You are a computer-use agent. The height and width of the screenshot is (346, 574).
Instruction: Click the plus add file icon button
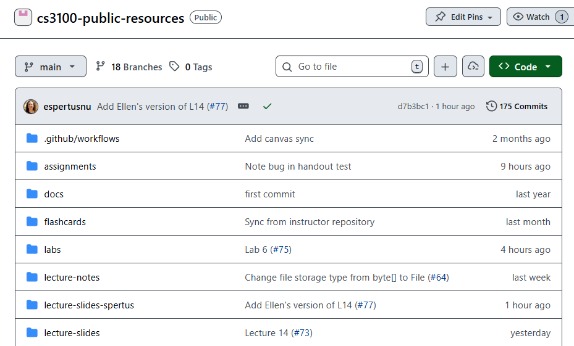point(445,67)
